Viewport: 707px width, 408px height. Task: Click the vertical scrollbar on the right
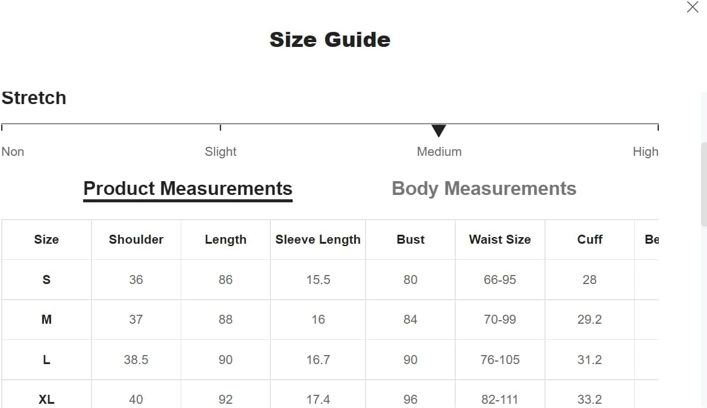pos(703,184)
